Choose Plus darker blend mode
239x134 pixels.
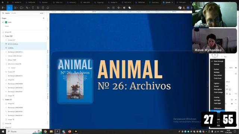coord(217,75)
